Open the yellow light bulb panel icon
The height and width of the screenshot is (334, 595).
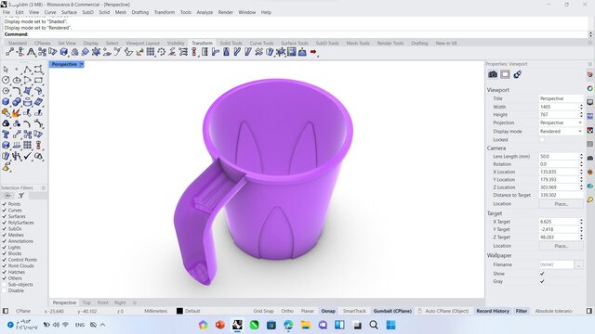589,199
